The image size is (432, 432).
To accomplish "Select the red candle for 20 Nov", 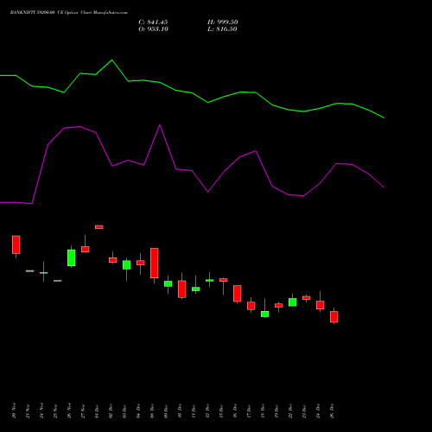I will 16,245.
